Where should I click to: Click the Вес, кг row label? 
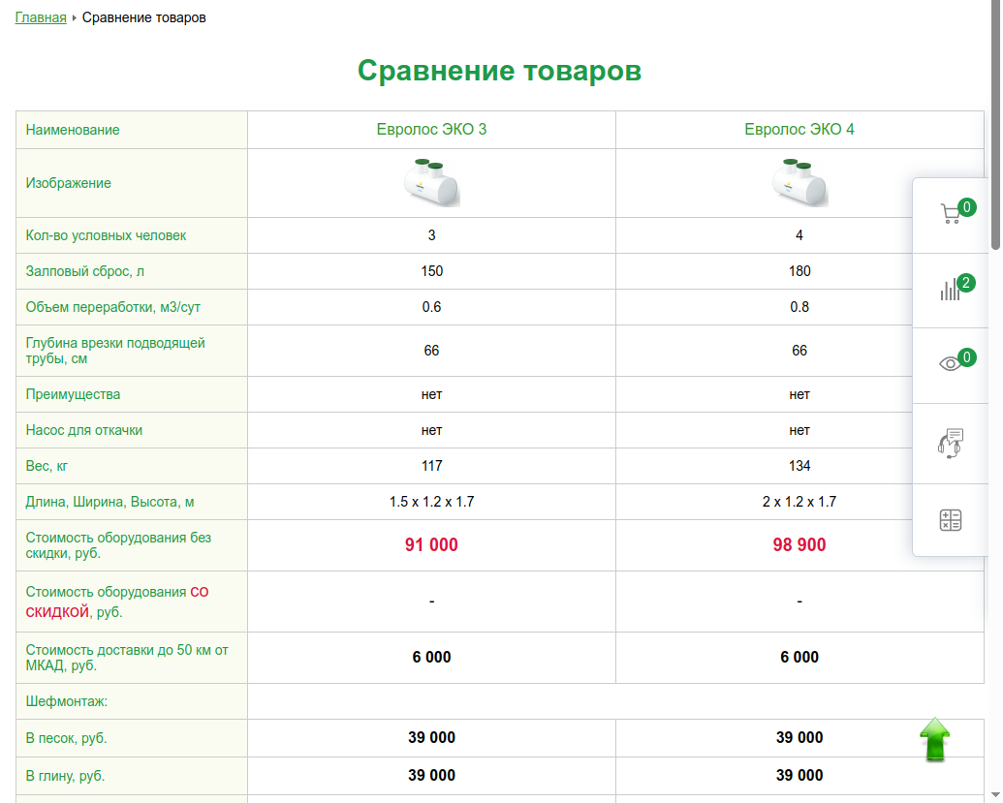(x=47, y=466)
